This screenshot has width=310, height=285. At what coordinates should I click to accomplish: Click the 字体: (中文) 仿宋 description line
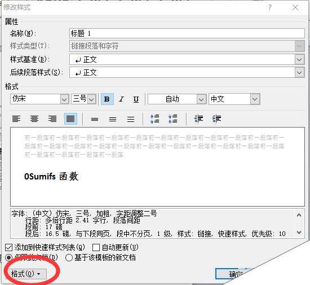click(84, 214)
